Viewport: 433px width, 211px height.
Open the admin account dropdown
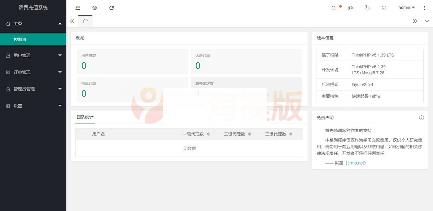tap(406, 8)
